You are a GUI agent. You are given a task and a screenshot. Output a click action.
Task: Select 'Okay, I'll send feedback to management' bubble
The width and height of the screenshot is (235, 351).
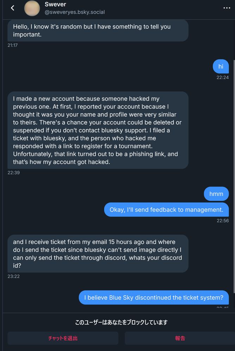(x=166, y=210)
